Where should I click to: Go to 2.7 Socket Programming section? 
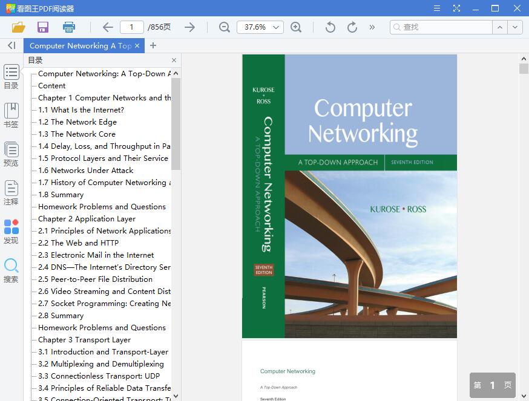click(104, 304)
